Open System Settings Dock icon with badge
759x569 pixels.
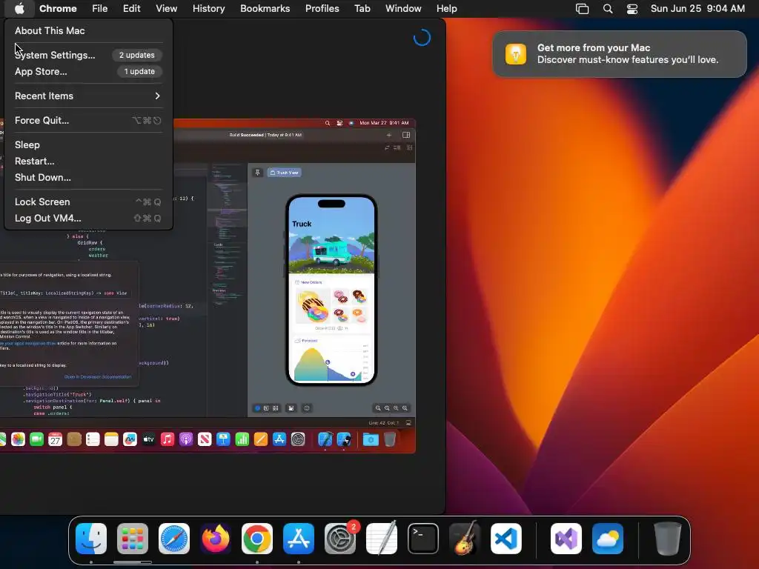pyautogui.click(x=340, y=539)
